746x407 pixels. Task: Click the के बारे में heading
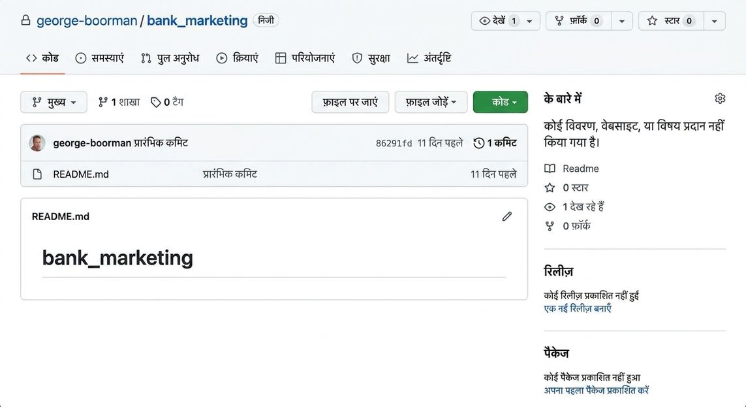(x=563, y=99)
